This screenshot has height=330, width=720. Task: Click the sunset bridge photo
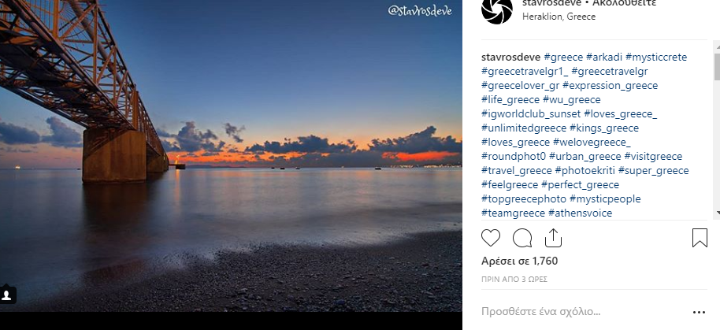point(231,156)
